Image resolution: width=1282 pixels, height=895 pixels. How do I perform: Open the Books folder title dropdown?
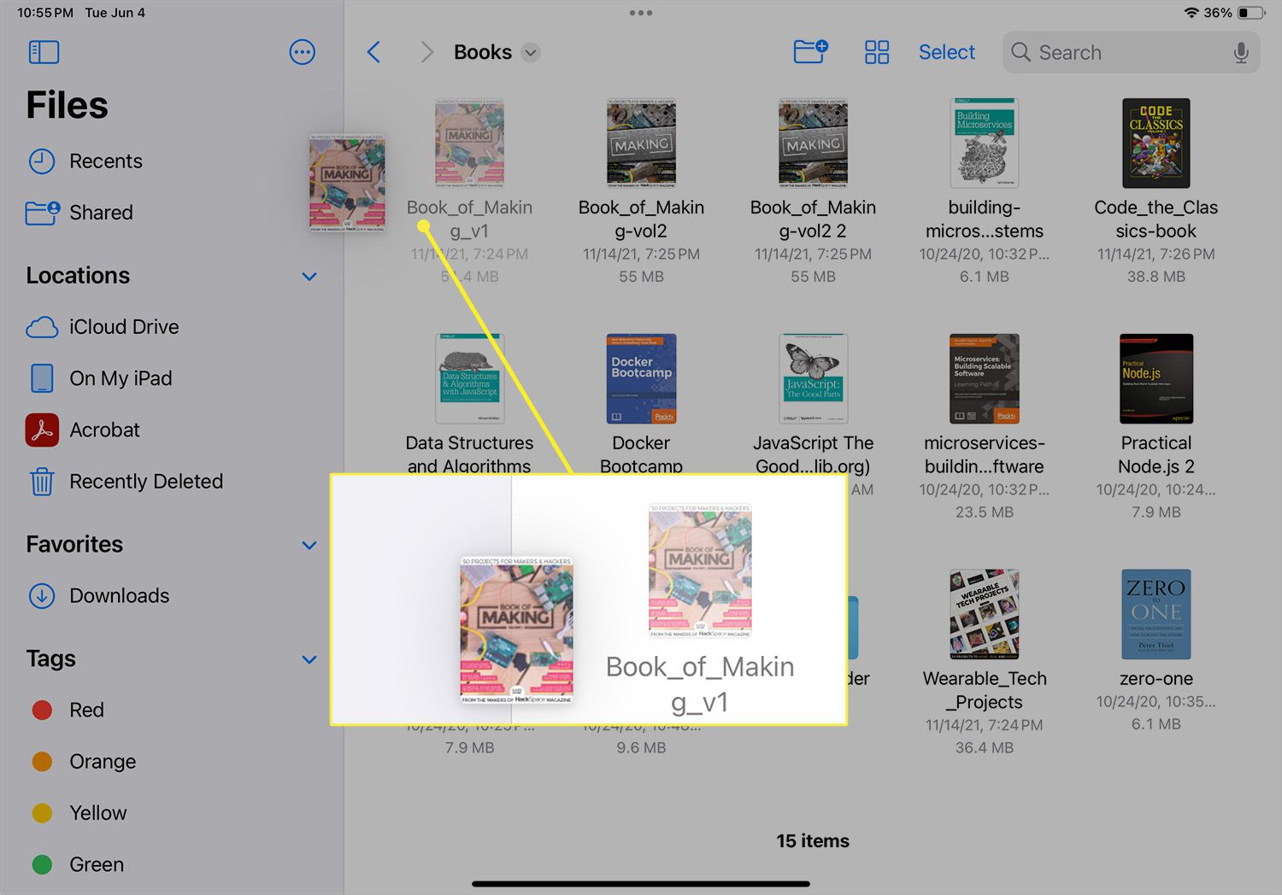point(531,52)
